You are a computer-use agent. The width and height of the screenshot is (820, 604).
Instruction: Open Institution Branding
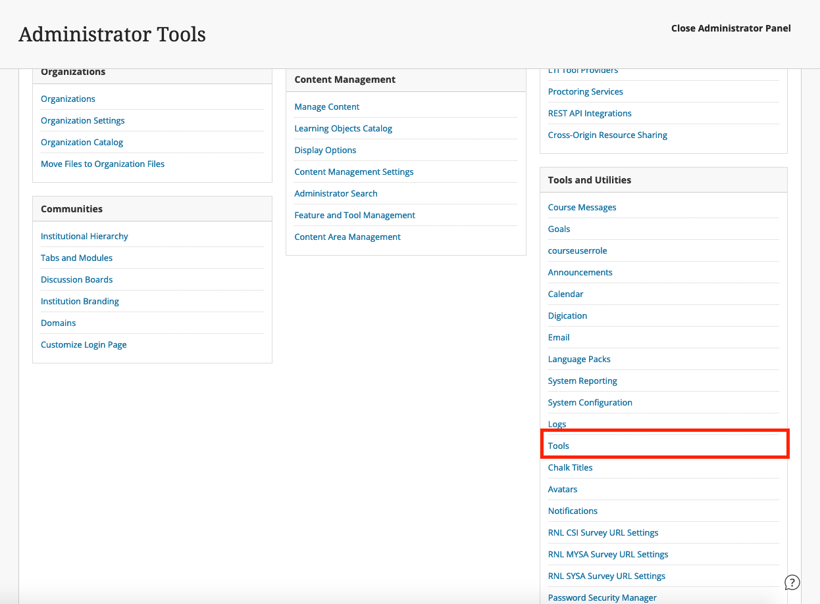pos(80,301)
